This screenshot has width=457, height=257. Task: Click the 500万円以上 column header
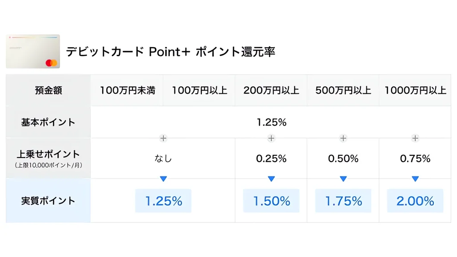[x=343, y=90]
